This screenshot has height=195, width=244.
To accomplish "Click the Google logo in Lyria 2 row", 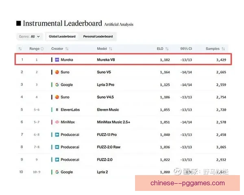I will click(57, 172).
